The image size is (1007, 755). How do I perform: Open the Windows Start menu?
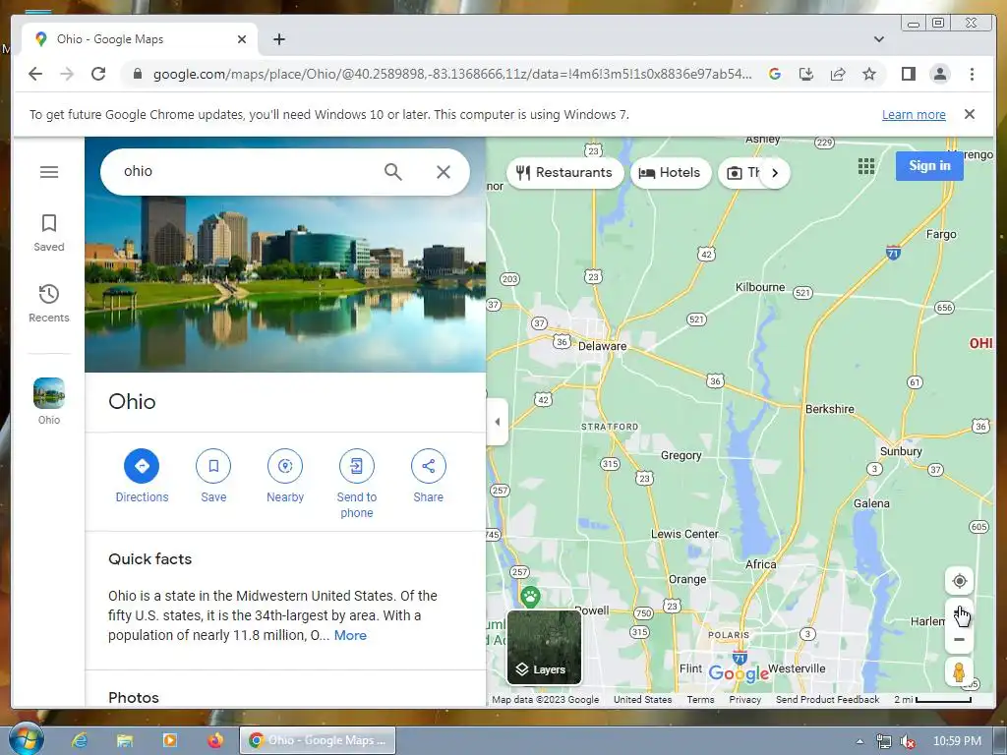[x=26, y=739]
